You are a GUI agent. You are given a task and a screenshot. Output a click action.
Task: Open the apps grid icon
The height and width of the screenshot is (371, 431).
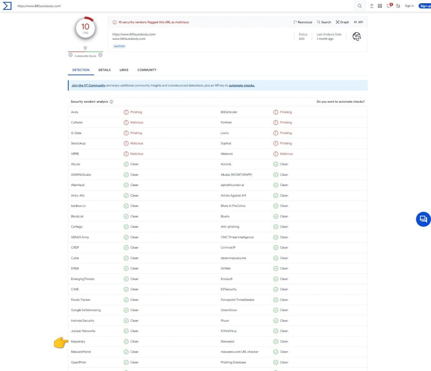(x=380, y=6)
